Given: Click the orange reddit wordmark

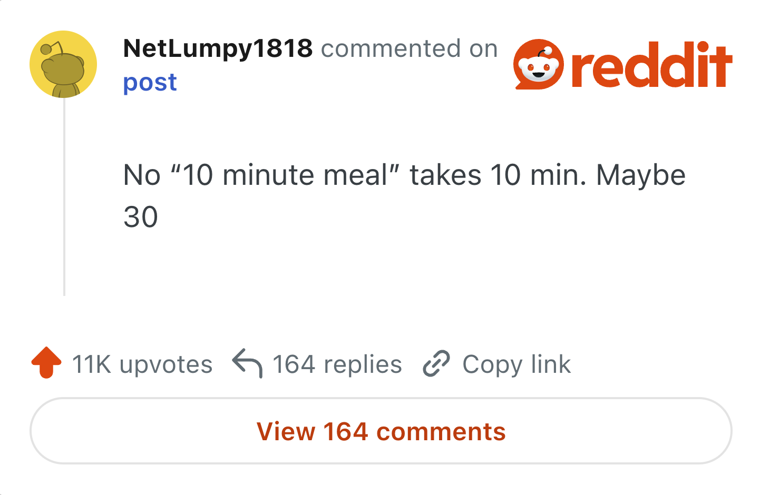Looking at the screenshot, I should click(652, 65).
